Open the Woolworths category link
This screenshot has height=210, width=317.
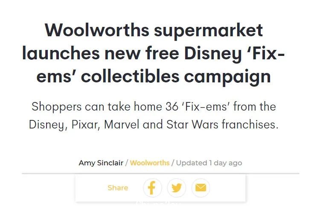pyautogui.click(x=150, y=163)
